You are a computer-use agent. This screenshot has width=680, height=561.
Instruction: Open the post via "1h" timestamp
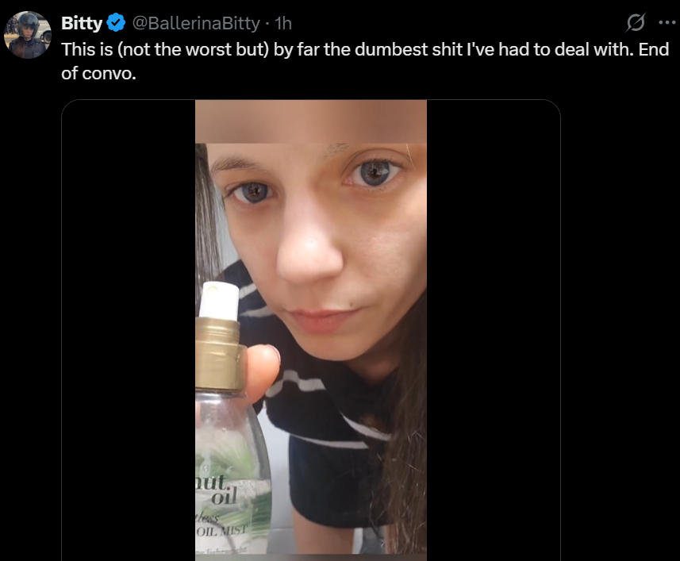283,23
